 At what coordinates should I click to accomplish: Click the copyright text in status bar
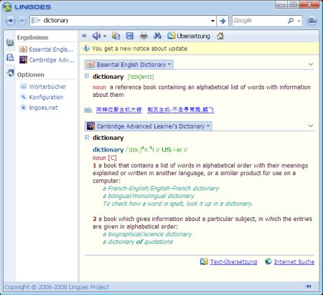click(57, 287)
